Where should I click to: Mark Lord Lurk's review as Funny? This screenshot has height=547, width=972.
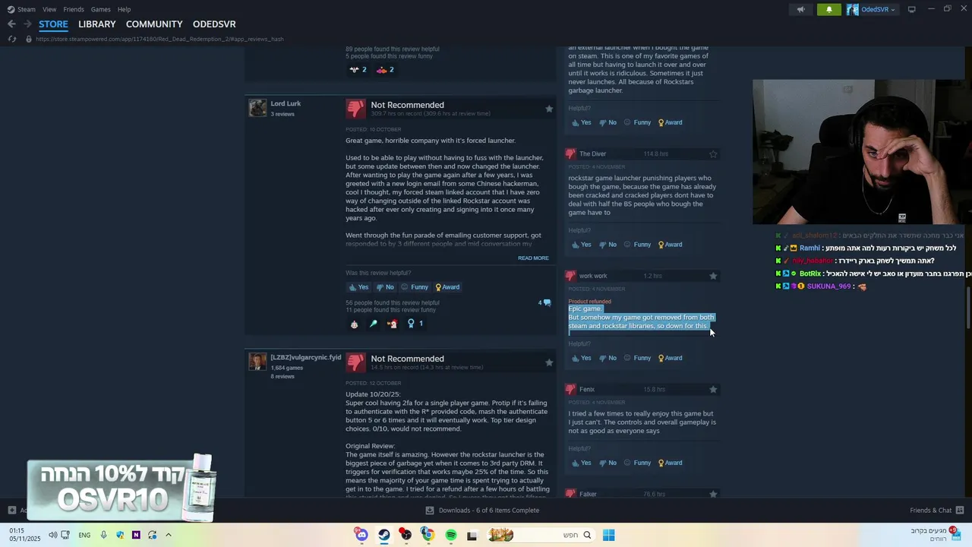(415, 287)
